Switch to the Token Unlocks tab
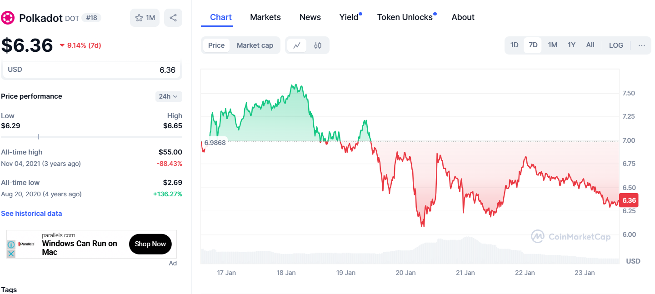This screenshot has width=655, height=294. [405, 17]
